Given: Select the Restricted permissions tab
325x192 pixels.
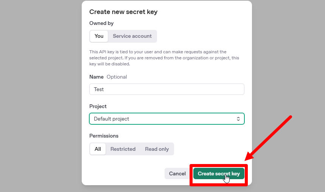Looking at the screenshot, I should pyautogui.click(x=123, y=149).
